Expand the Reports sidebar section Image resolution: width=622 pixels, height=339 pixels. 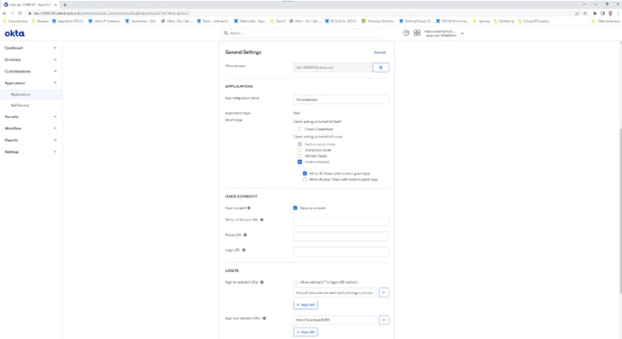point(31,140)
